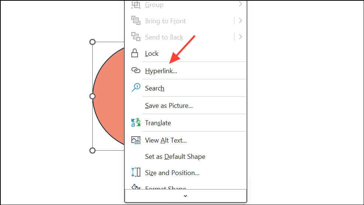Viewport: 364px width, 205px height.
Task: Click the Send to Back icon
Action: point(136,37)
